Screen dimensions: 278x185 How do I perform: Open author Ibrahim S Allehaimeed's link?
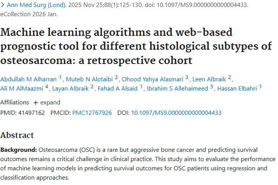tap(178, 88)
